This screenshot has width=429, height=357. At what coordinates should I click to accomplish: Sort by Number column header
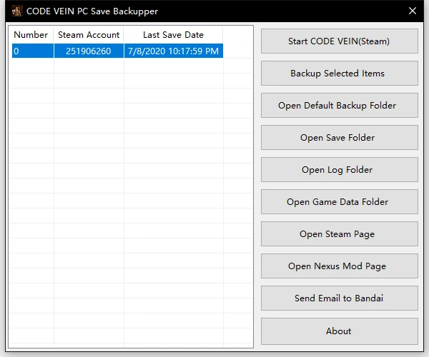[31, 35]
